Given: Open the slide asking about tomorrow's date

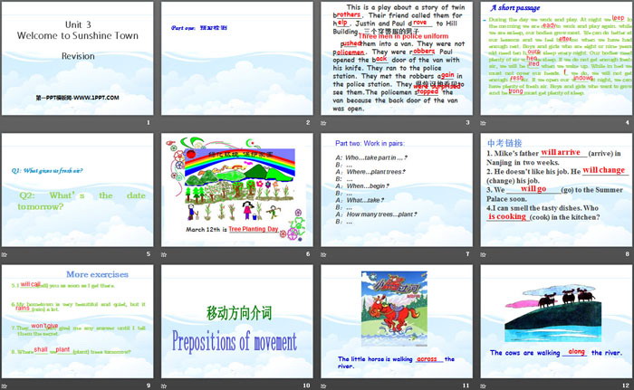Looking at the screenshot, I should [x=78, y=194].
